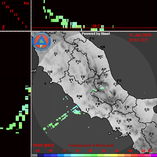Image resolution: width=157 pixels, height=157 pixels.
Task: Select the CB city marker
Action: (127, 109)
